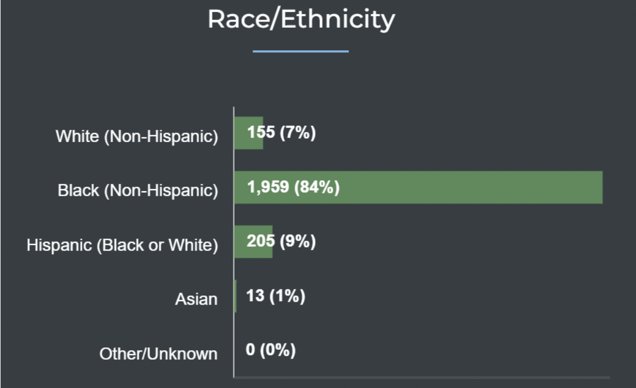Select the Hispanic (Black or White) bar
This screenshot has width=636, height=388.
coord(254,242)
